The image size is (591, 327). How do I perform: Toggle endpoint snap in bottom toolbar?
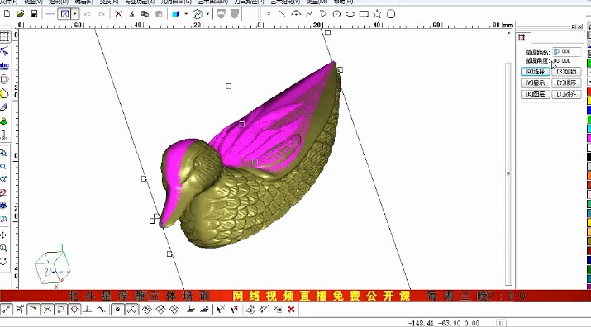pyautogui.click(x=7, y=310)
